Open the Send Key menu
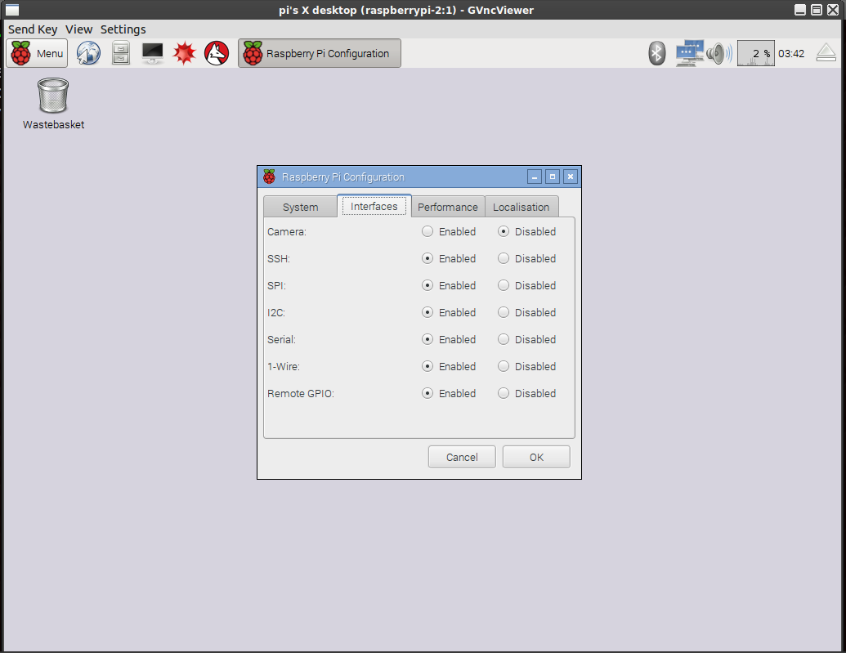 [33, 29]
